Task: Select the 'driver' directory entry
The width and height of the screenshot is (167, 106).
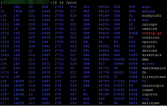Action: coord(148,64)
